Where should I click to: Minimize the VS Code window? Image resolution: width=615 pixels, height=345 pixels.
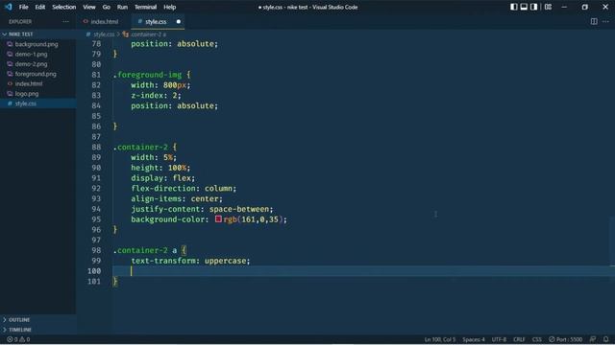pos(564,7)
